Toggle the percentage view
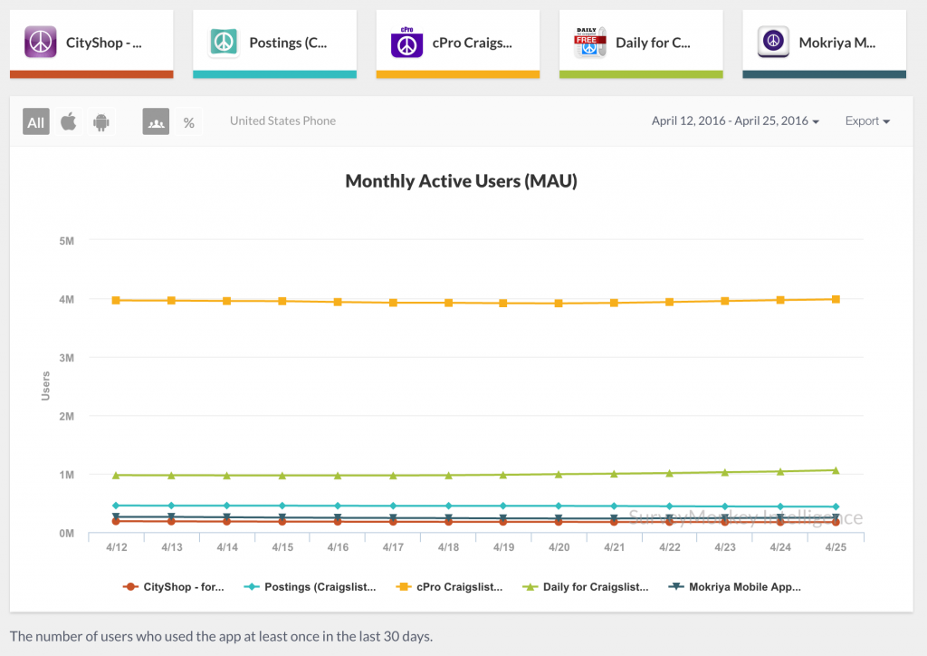This screenshot has width=927, height=656. coord(188,122)
